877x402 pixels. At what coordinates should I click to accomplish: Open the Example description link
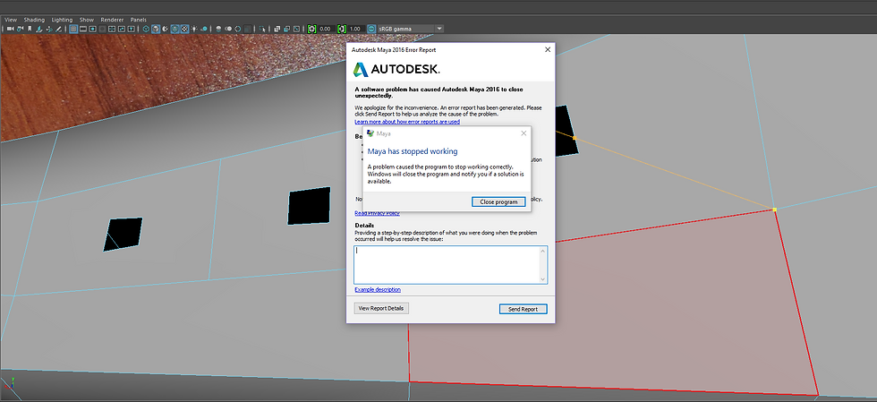(x=378, y=289)
